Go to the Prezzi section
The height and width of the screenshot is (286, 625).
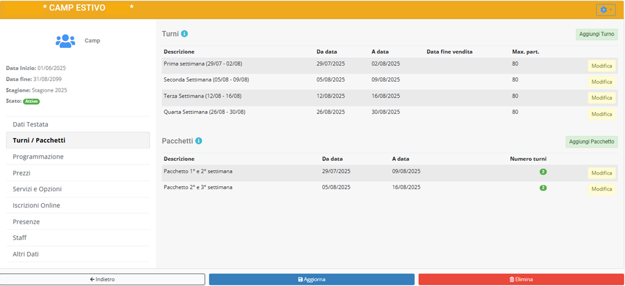point(22,173)
